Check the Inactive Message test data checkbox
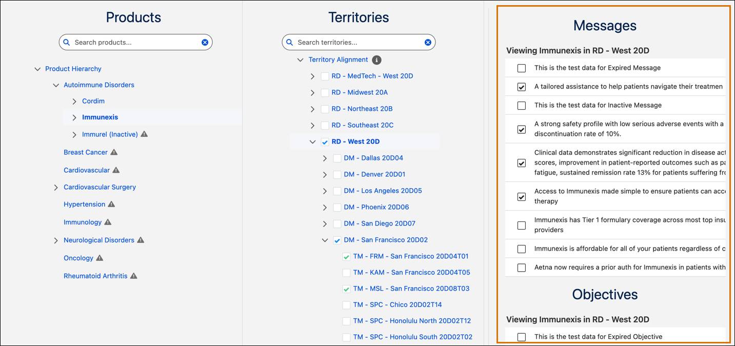This screenshot has width=735, height=346. [522, 106]
